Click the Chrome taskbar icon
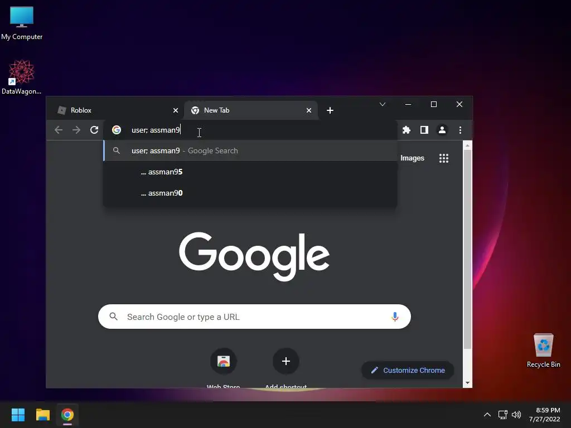The width and height of the screenshot is (571, 428). coord(67,415)
